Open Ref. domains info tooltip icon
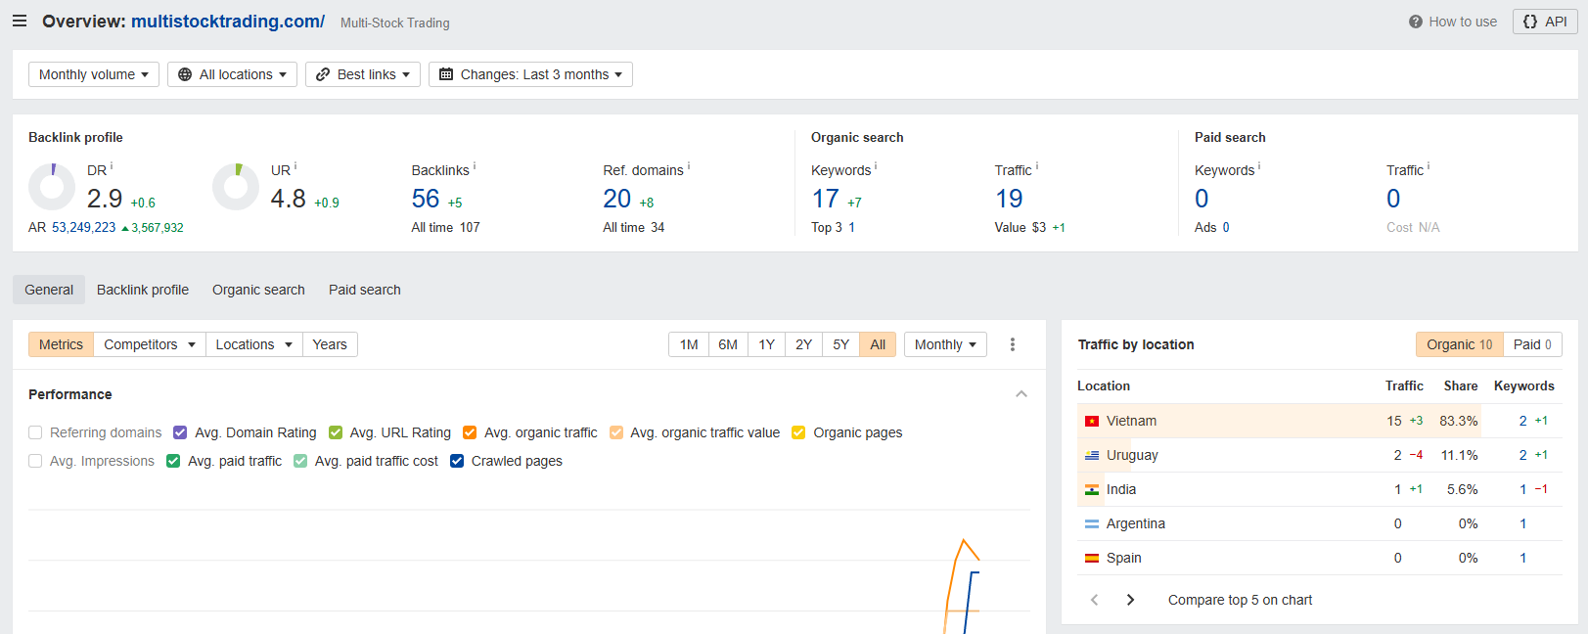 coord(689,166)
